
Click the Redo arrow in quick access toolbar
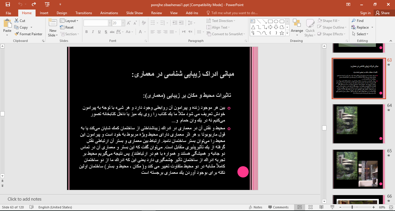34,4
